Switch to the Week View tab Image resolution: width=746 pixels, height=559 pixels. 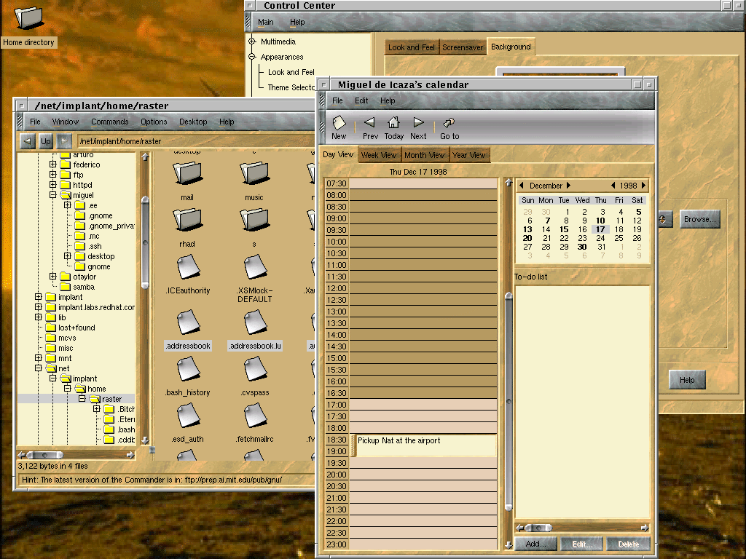click(379, 155)
